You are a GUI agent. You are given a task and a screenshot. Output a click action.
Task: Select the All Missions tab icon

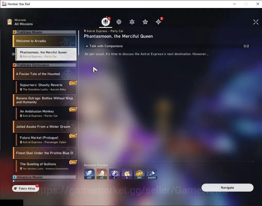[106, 22]
